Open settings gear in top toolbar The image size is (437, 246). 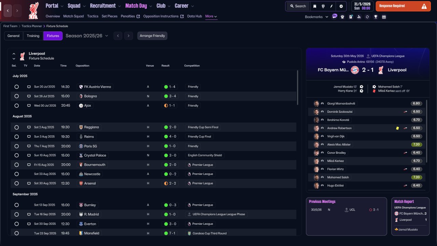[x=341, y=6]
